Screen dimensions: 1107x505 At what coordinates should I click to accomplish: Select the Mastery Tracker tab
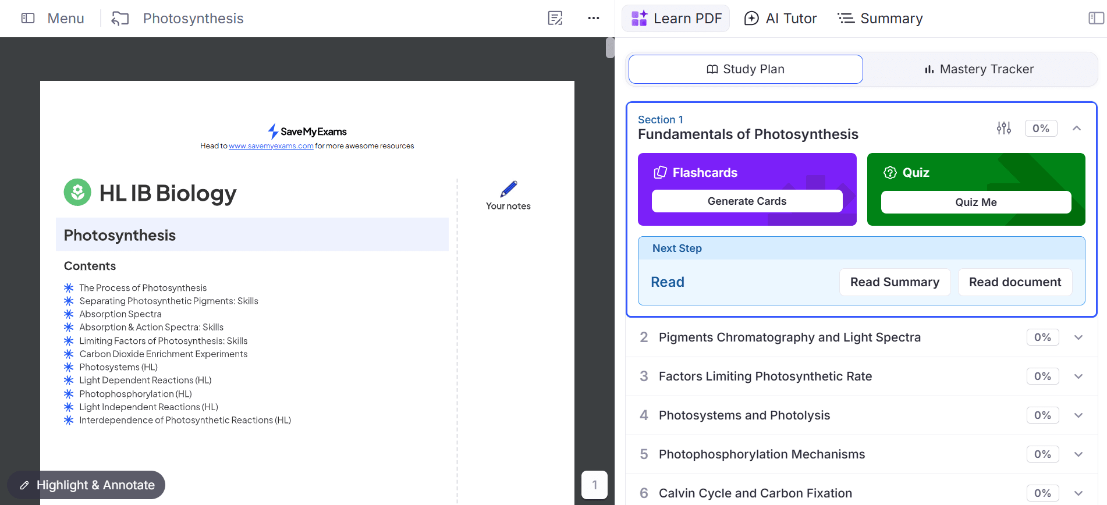tap(980, 69)
